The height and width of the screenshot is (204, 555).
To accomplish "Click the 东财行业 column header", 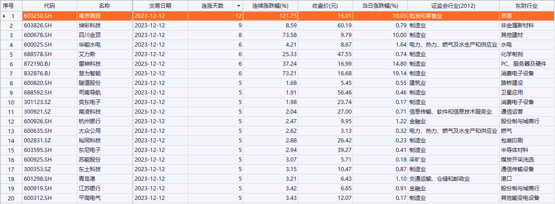I will [526, 6].
